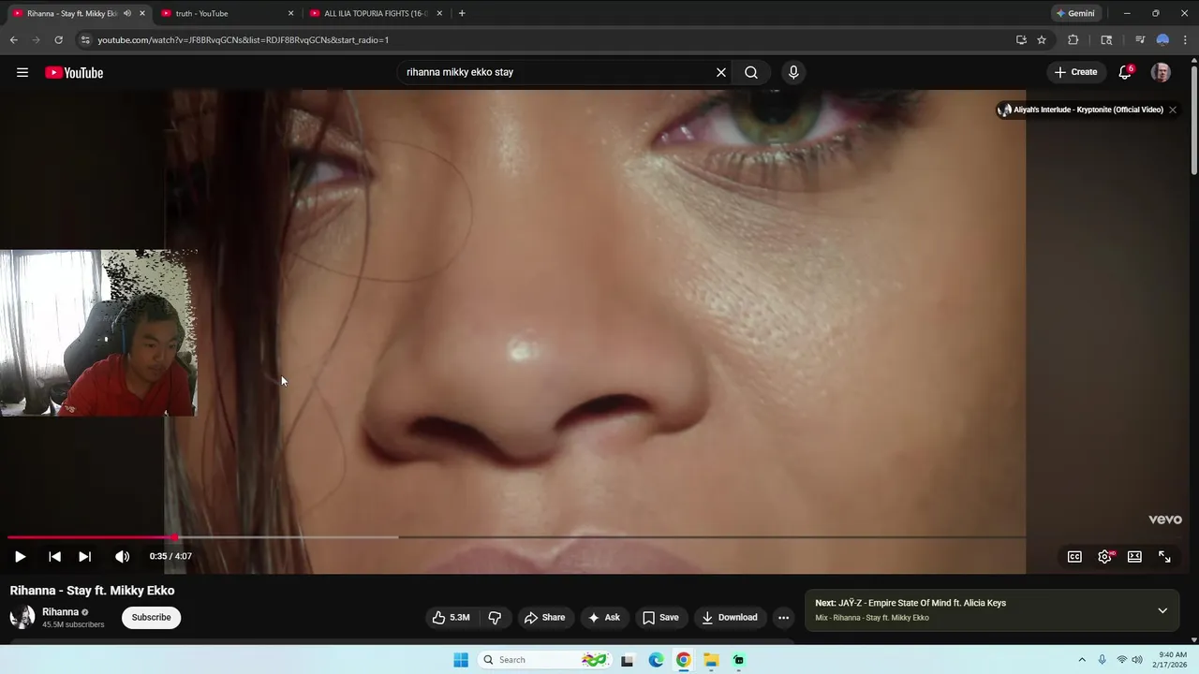Go back in browser history
The width and height of the screenshot is (1199, 674).
[x=13, y=40]
